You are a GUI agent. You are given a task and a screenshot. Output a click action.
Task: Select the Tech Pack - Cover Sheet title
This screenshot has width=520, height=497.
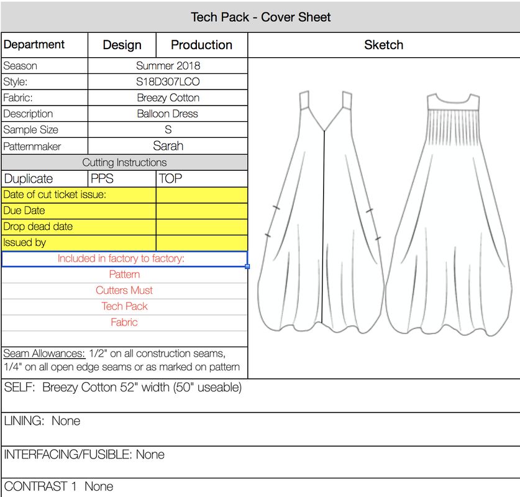point(260,17)
